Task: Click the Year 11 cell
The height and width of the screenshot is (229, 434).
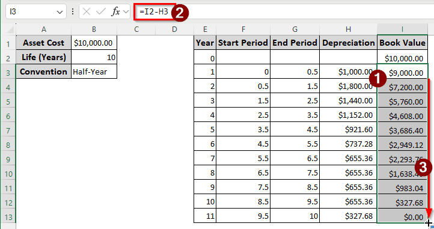Action: coord(205,216)
